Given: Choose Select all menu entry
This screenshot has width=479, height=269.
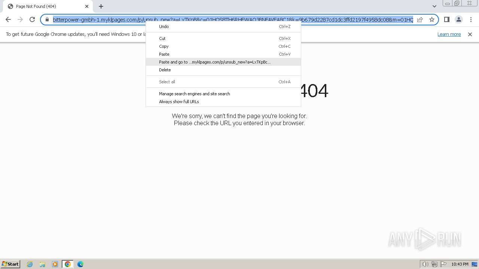Looking at the screenshot, I should click(223, 82).
